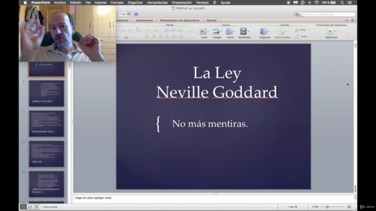The width and height of the screenshot is (376, 211).
Task: Click the increase font size icon
Action: pyautogui.click(x=123, y=30)
